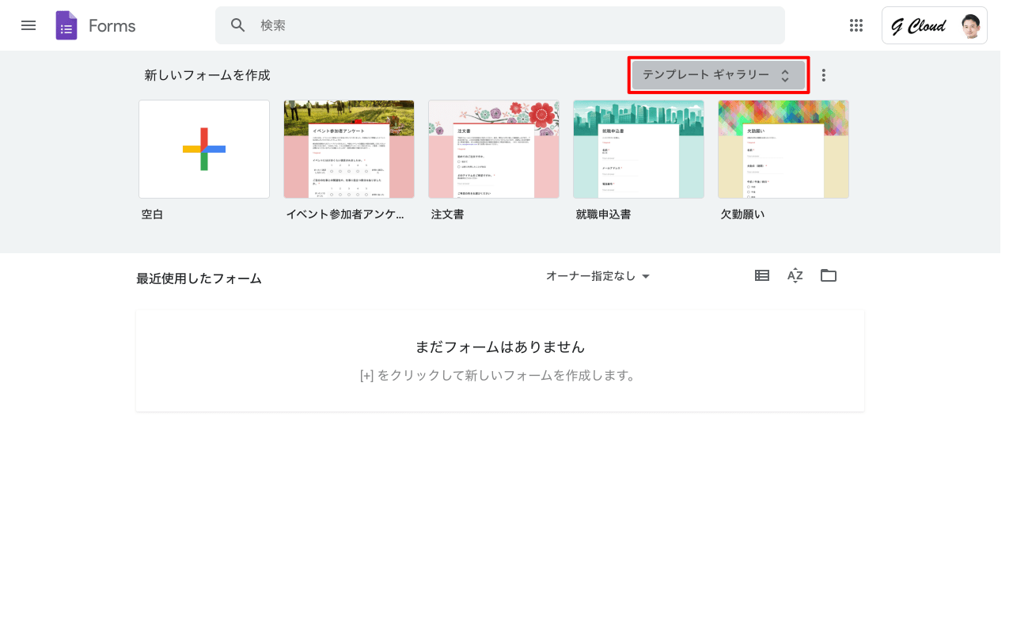Open the main hamburger menu

click(x=28, y=25)
